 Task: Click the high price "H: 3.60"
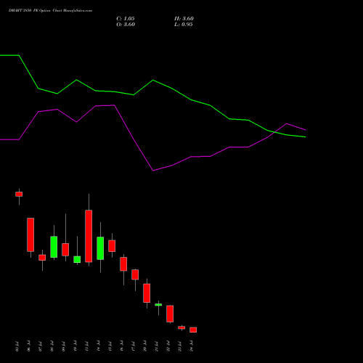tap(184, 19)
